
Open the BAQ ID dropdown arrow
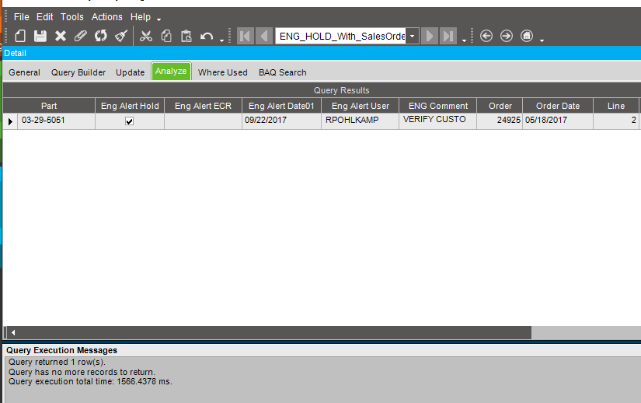pyautogui.click(x=412, y=36)
